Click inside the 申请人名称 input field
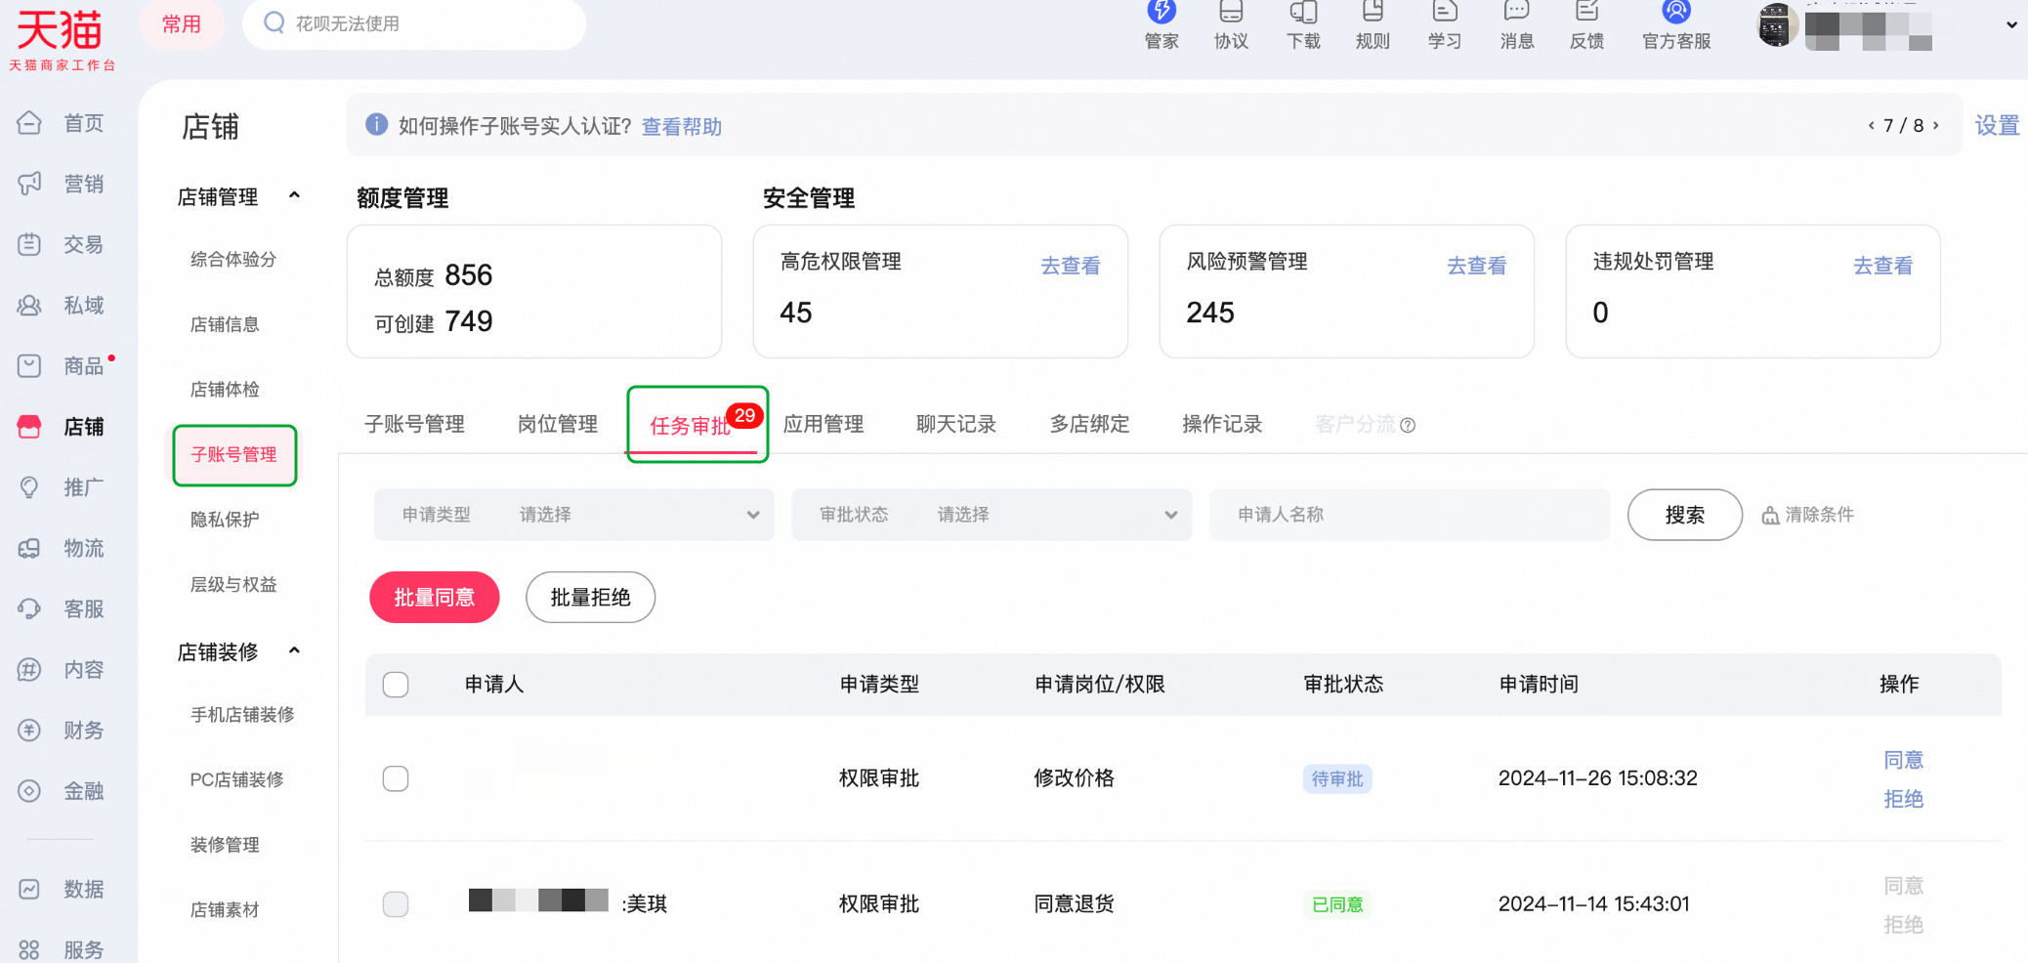Viewport: 2028px width, 963px height. [1407, 515]
